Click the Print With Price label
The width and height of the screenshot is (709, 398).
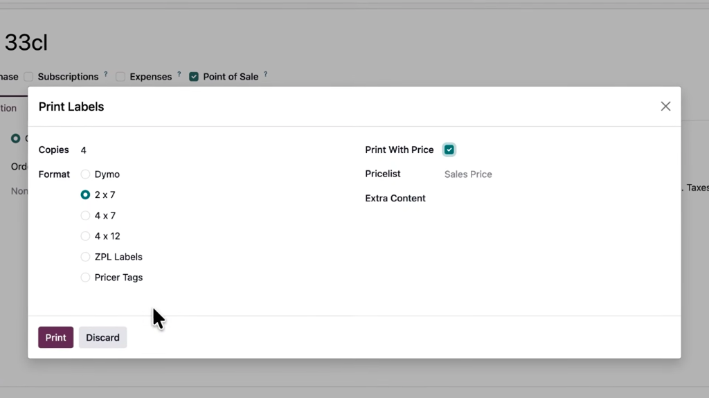click(x=400, y=150)
